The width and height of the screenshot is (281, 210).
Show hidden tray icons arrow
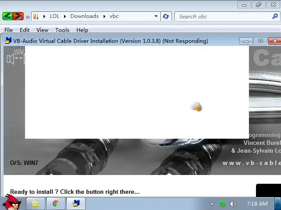[212, 204]
